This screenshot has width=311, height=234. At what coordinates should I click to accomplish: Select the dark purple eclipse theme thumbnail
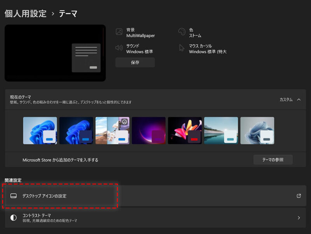point(149,130)
